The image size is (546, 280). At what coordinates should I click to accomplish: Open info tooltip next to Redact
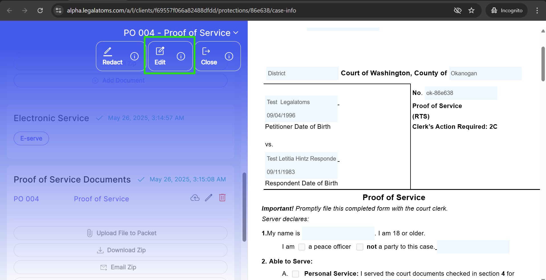(134, 56)
